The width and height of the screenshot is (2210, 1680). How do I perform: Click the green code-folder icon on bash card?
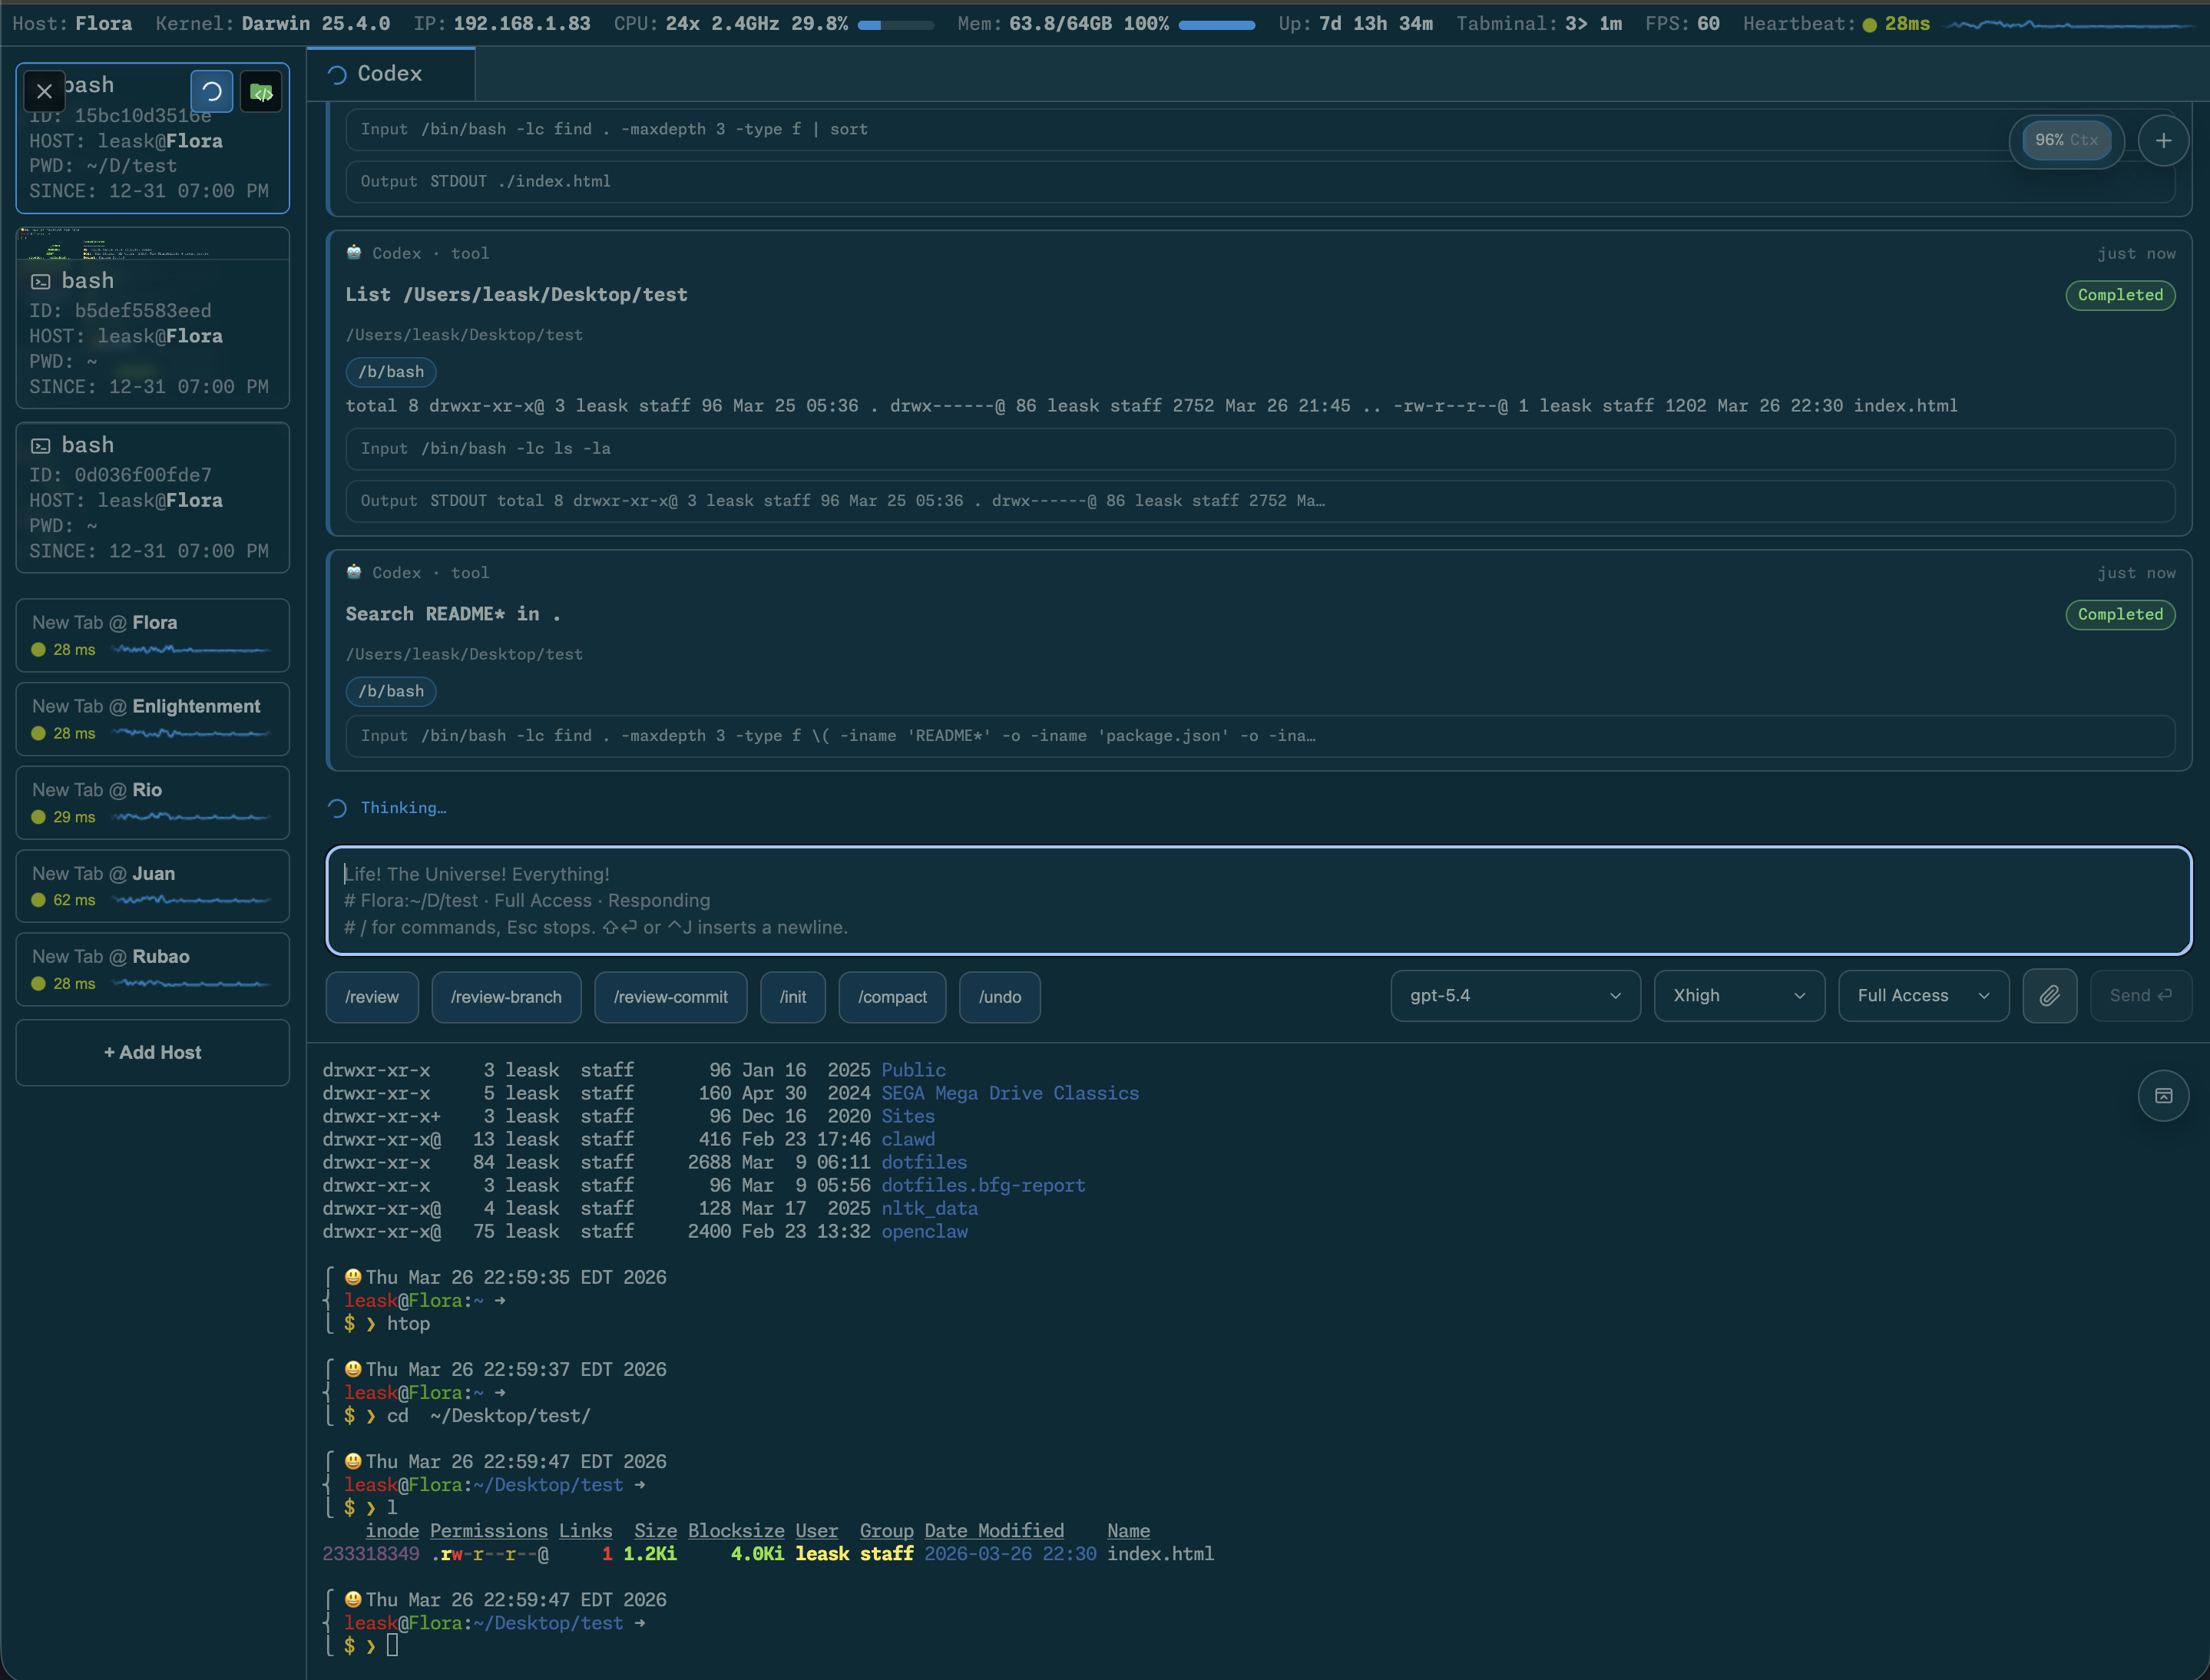coord(261,93)
